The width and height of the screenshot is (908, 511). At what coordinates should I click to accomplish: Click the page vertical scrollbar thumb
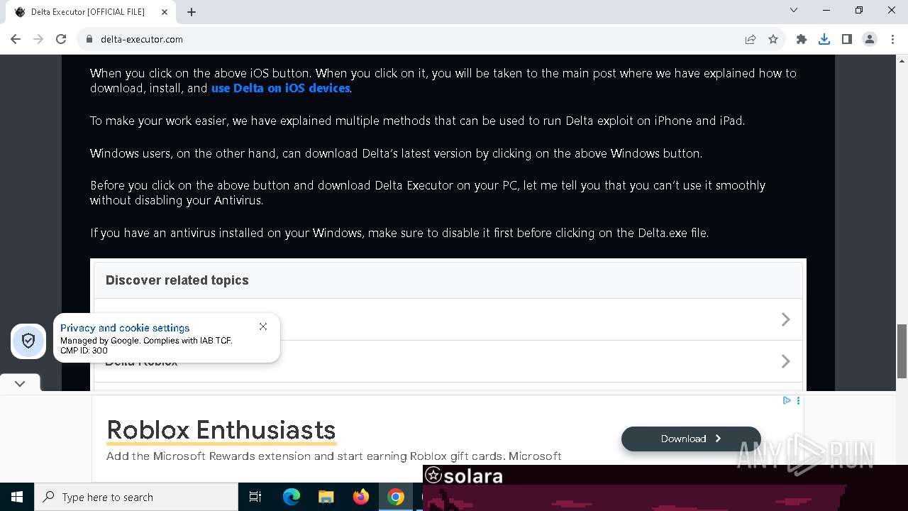tap(902, 351)
